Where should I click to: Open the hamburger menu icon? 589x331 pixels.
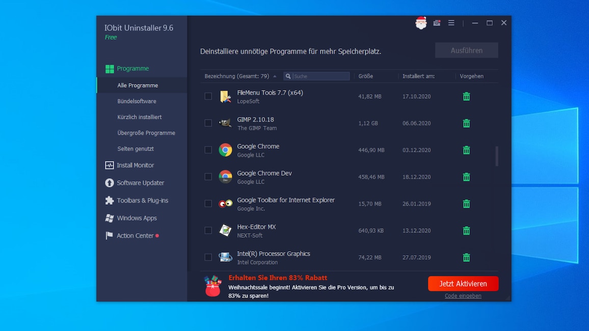(x=451, y=23)
